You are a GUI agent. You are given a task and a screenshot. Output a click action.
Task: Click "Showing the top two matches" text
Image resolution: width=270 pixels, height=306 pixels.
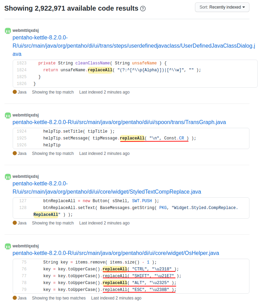point(59,298)
